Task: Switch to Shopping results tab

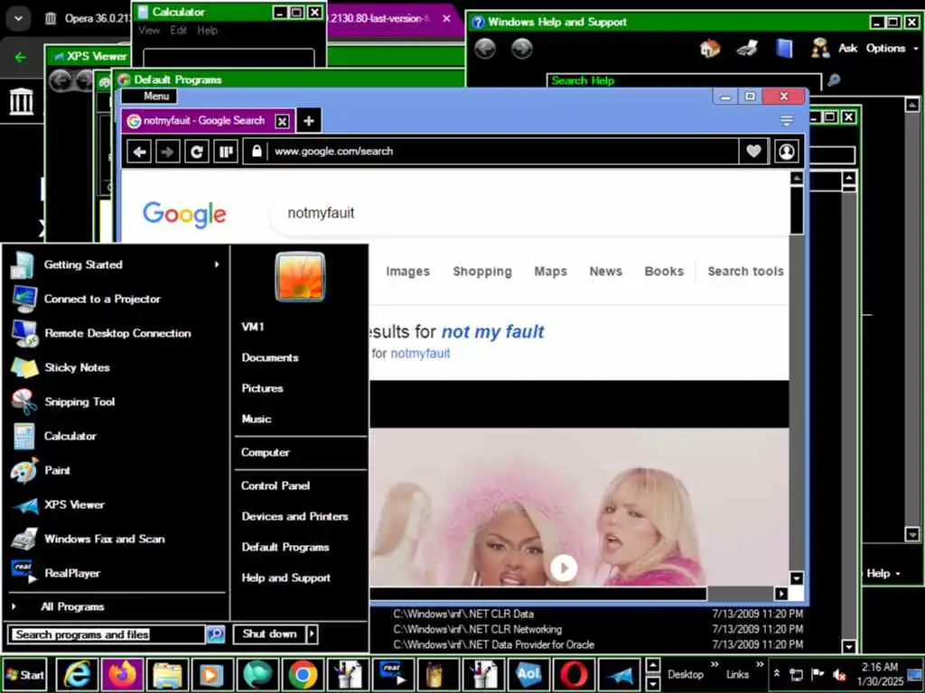Action: tap(482, 272)
